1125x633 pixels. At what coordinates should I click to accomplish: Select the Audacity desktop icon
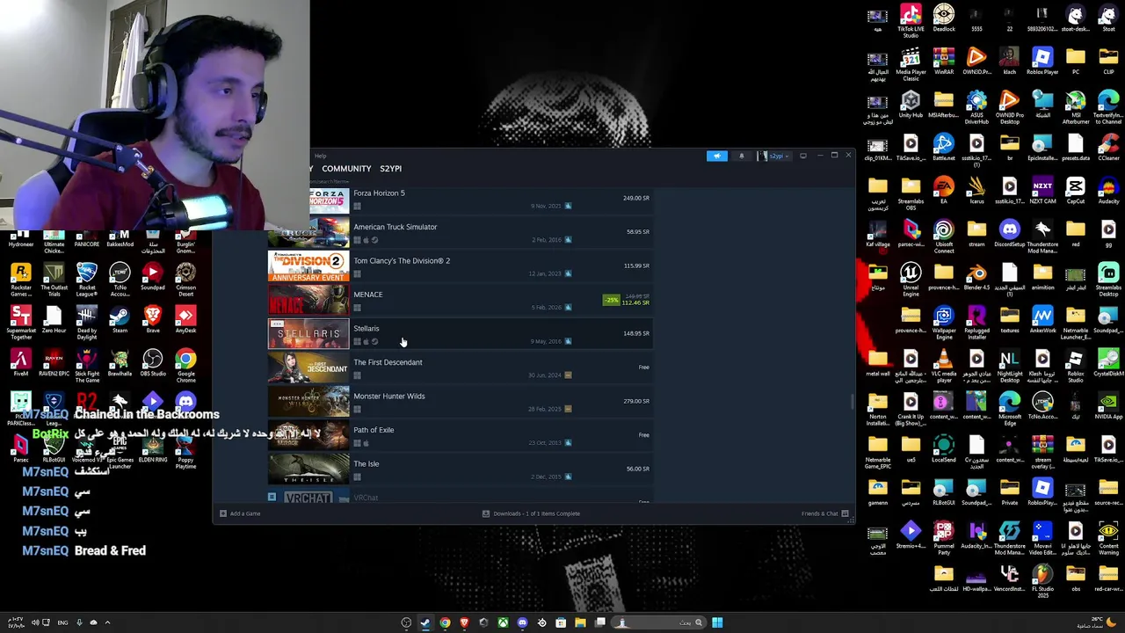click(1108, 191)
